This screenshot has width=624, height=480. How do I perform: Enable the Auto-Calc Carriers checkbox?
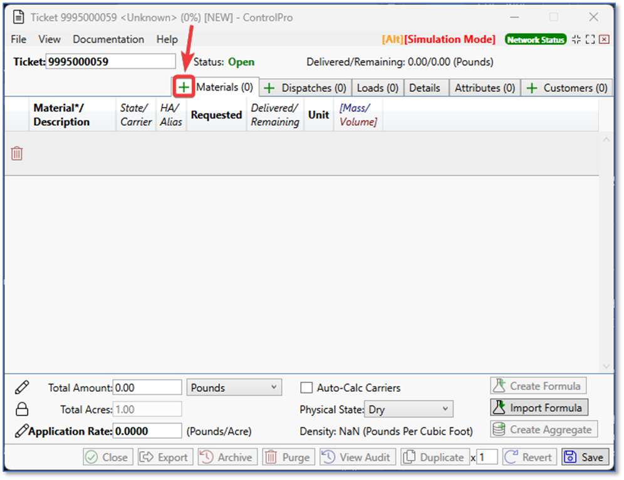[306, 388]
